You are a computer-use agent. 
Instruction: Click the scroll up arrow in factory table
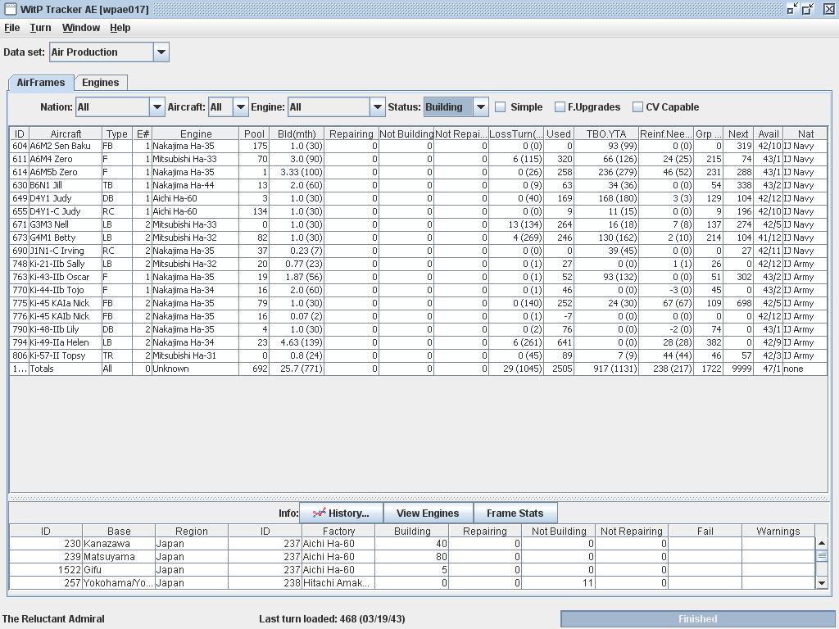click(x=822, y=544)
